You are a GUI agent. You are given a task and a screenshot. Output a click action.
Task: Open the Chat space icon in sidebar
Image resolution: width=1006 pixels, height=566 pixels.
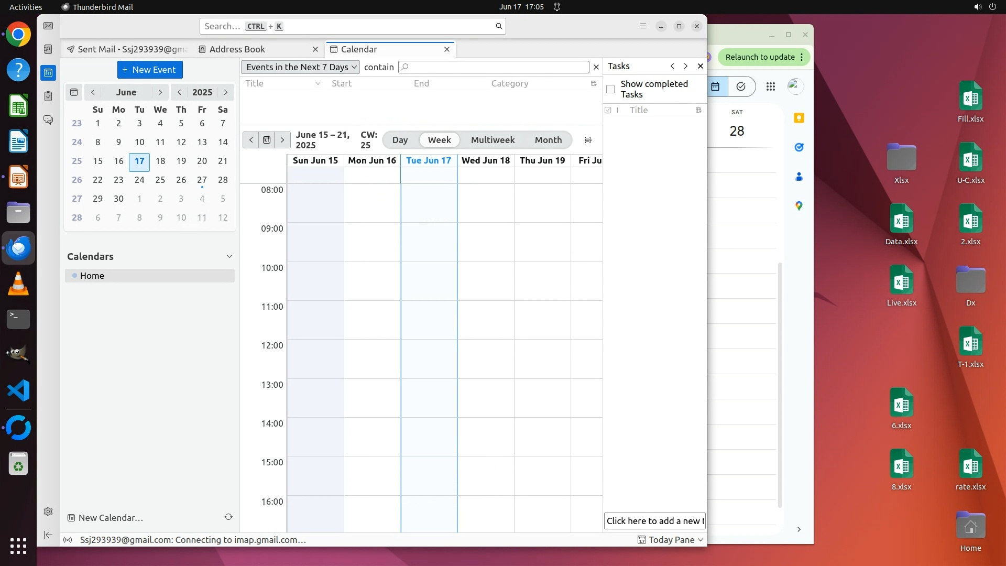(x=48, y=120)
